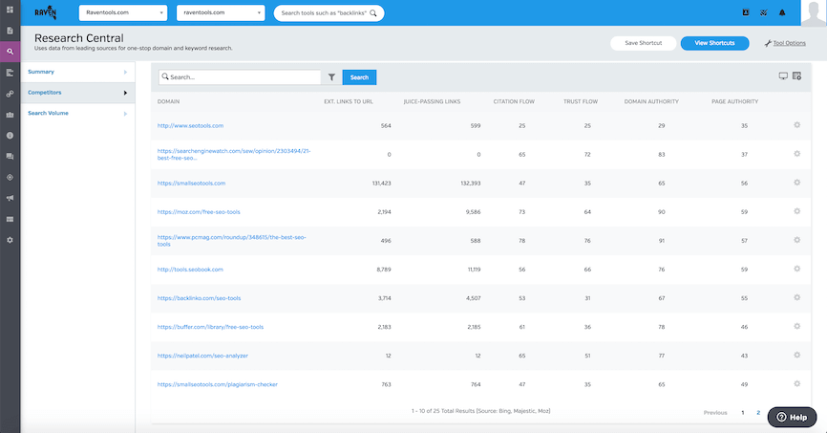Screen dimensions: 827x433
Task: Open the https://moz.com/free-seo-tools link
Action: coord(199,212)
